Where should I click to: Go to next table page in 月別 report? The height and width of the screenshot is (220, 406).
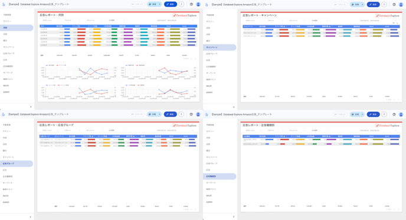tap(195, 59)
